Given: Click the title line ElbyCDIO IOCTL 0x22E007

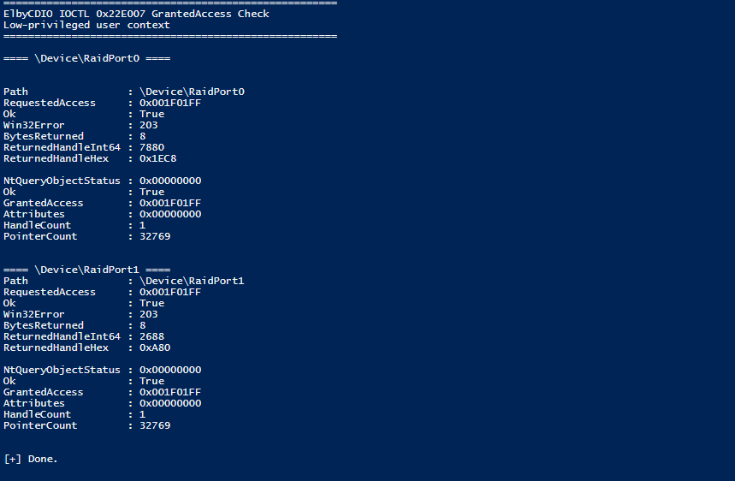Looking at the screenshot, I should pyautogui.click(x=136, y=14).
